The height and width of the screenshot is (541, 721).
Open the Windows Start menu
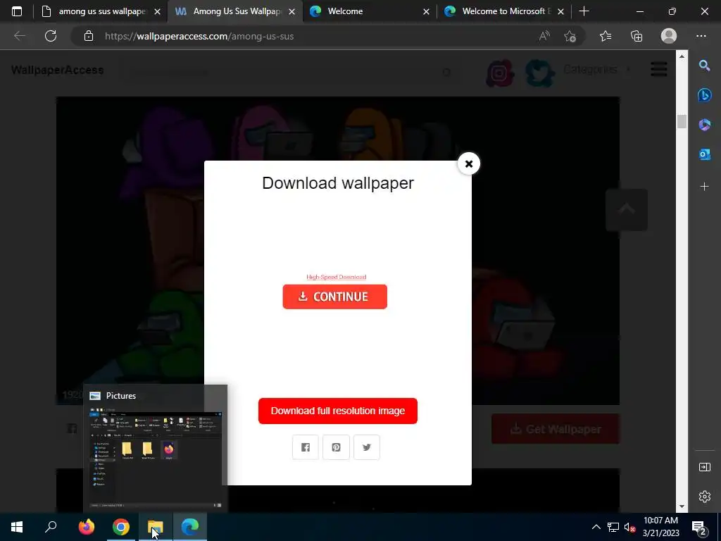(x=17, y=527)
